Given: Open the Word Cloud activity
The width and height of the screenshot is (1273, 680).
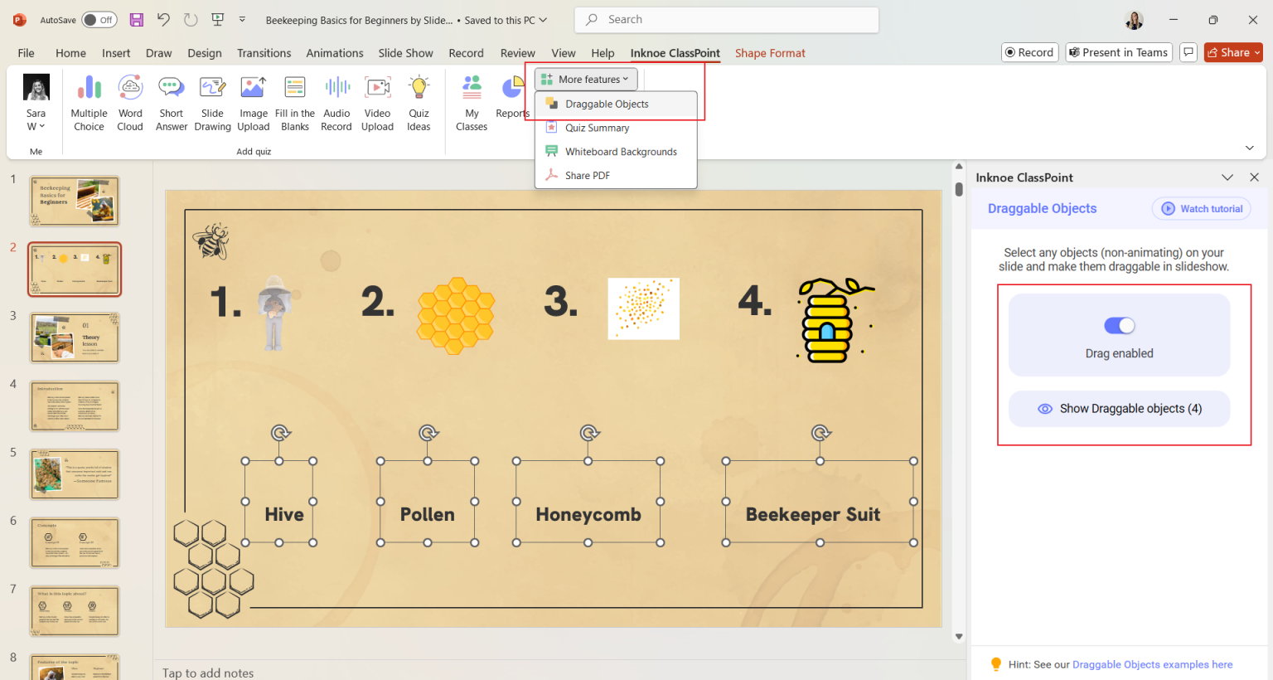Looking at the screenshot, I should (x=130, y=101).
